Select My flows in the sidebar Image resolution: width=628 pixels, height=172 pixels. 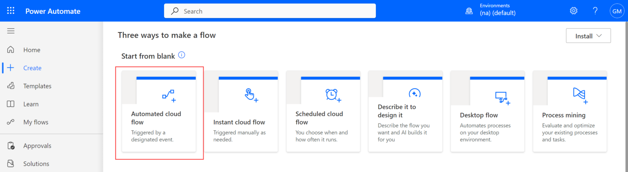point(36,122)
